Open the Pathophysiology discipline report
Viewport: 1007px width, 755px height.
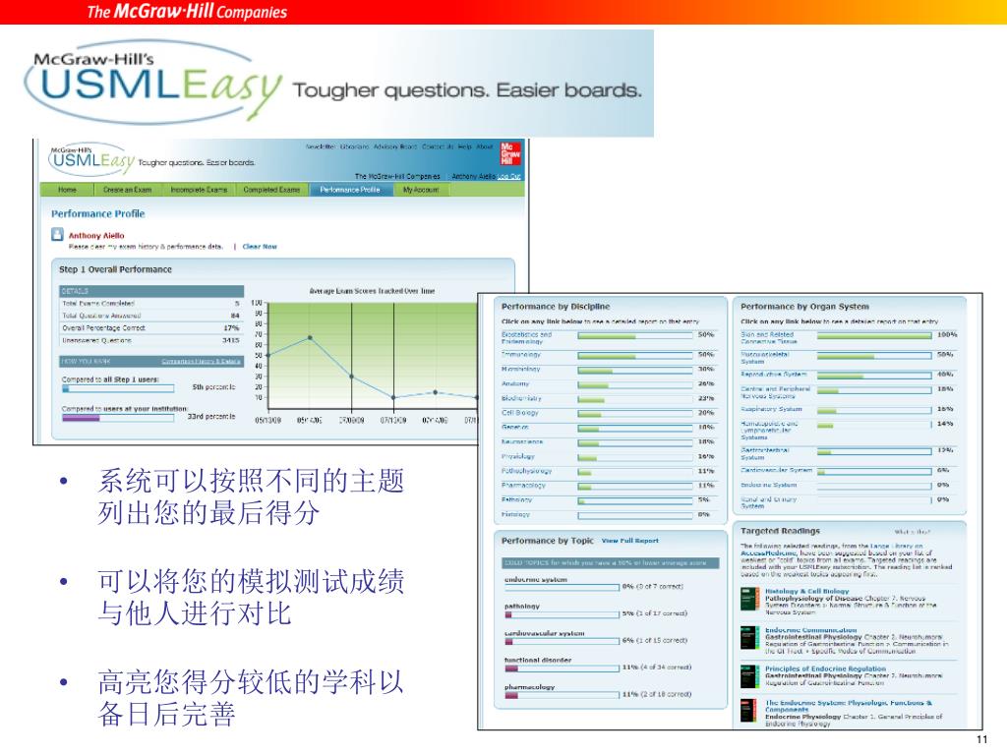point(527,471)
